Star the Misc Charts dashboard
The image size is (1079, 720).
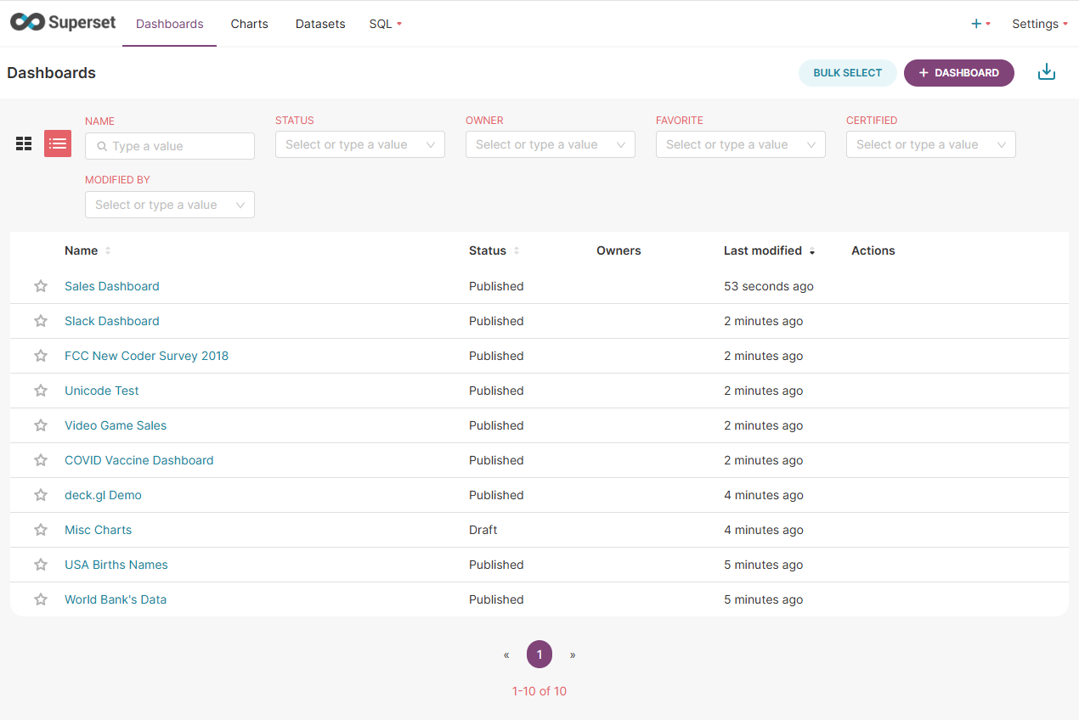(41, 530)
